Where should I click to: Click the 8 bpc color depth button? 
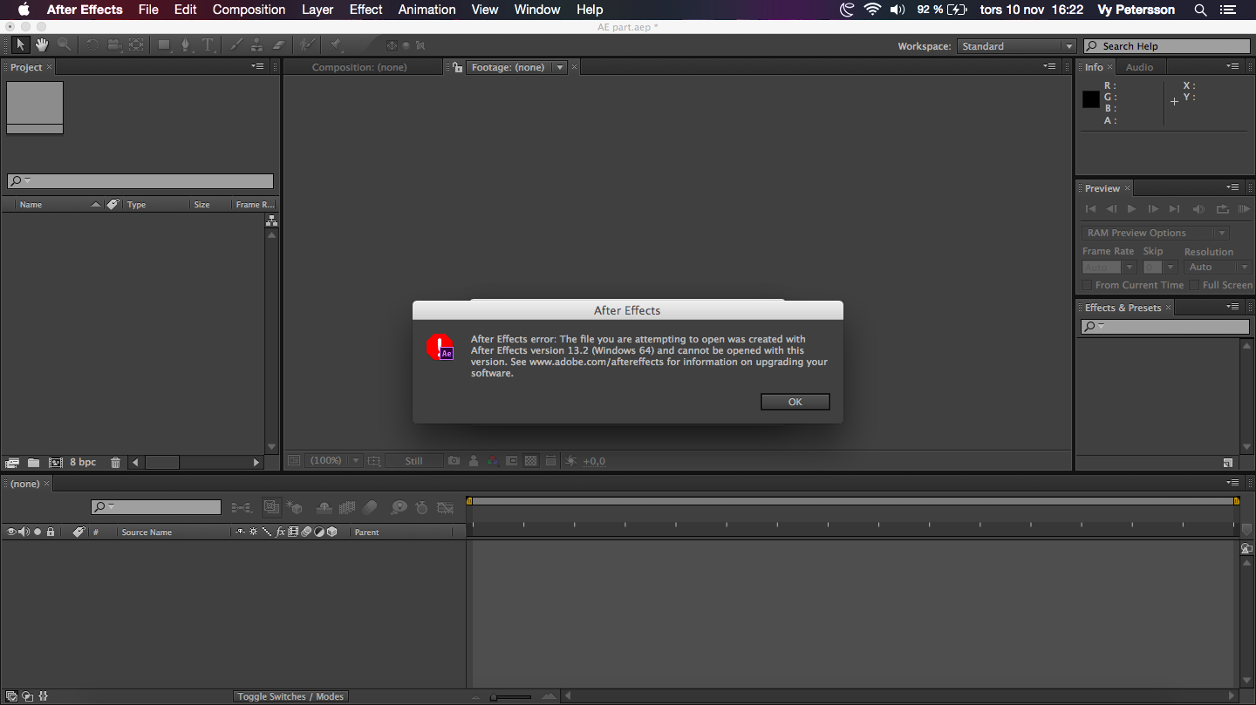point(83,462)
